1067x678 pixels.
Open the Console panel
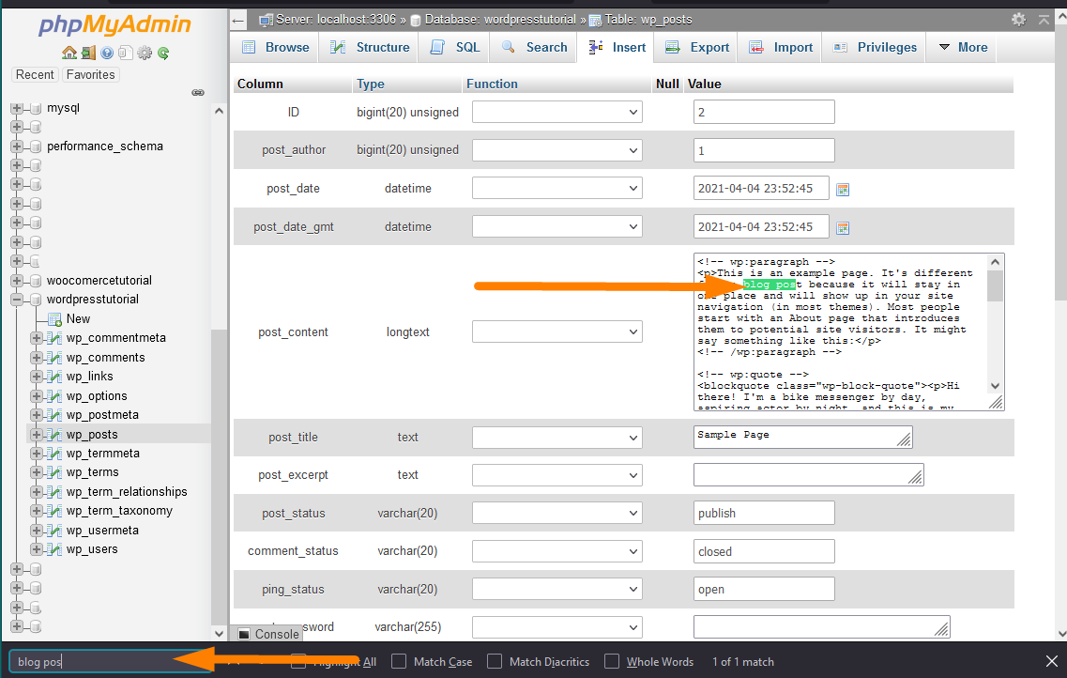pyautogui.click(x=268, y=634)
